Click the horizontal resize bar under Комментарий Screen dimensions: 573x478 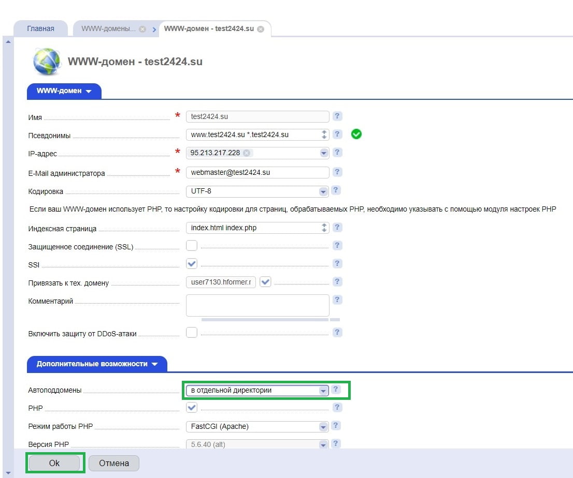pos(264,320)
